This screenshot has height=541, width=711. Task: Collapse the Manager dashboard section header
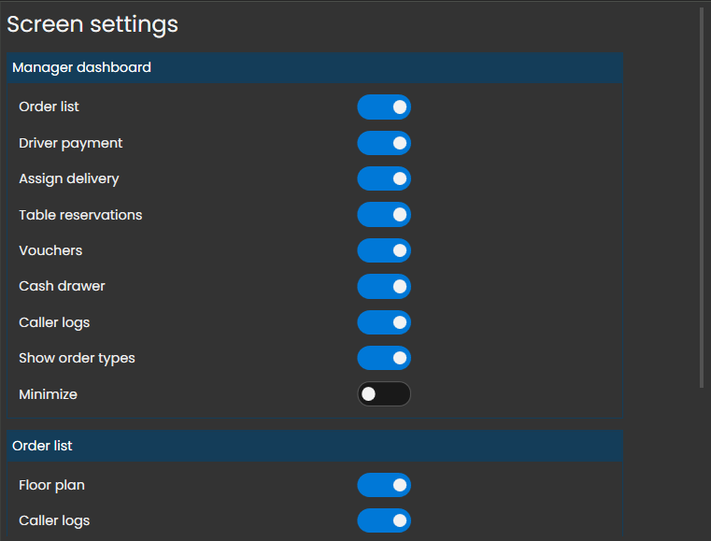(x=315, y=68)
